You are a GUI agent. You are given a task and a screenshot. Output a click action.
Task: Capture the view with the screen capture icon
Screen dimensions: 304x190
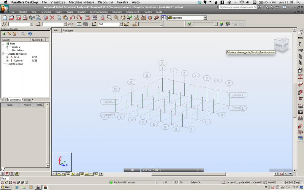[45, 17]
